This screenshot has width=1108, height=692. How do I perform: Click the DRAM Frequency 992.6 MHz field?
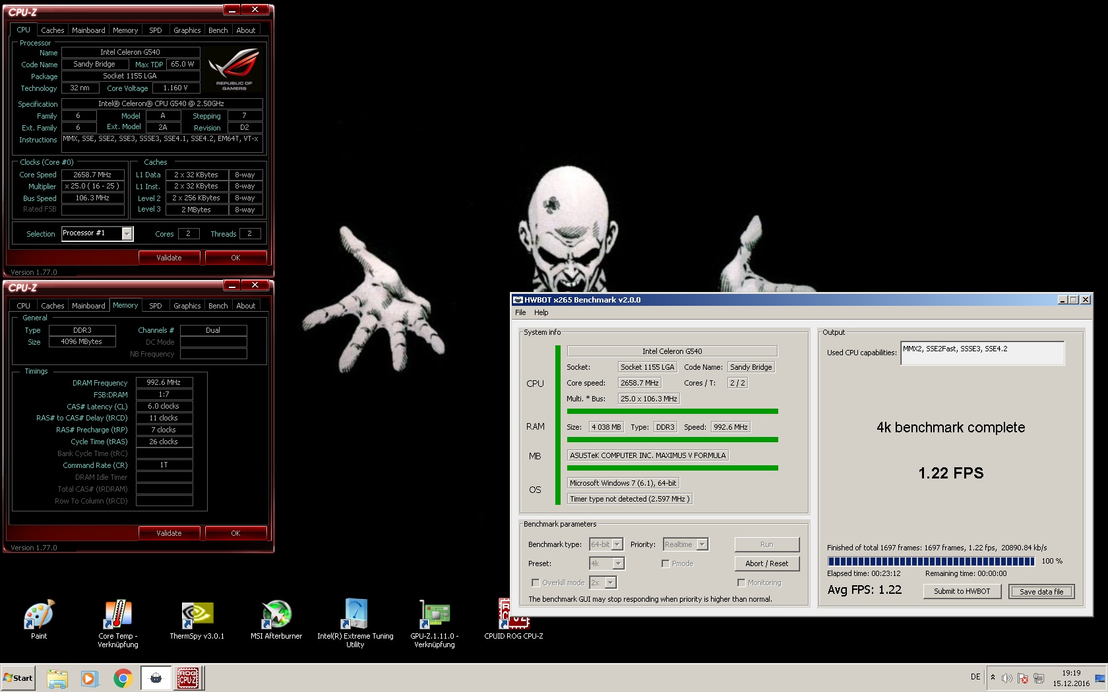(x=164, y=382)
